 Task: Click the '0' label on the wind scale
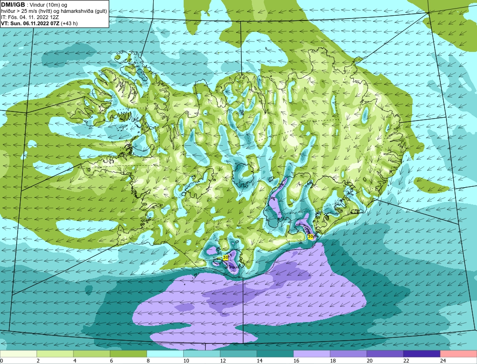pos(1,361)
